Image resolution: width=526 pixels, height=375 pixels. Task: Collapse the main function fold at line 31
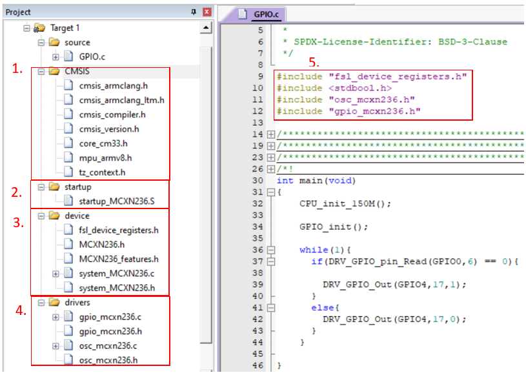tap(270, 192)
